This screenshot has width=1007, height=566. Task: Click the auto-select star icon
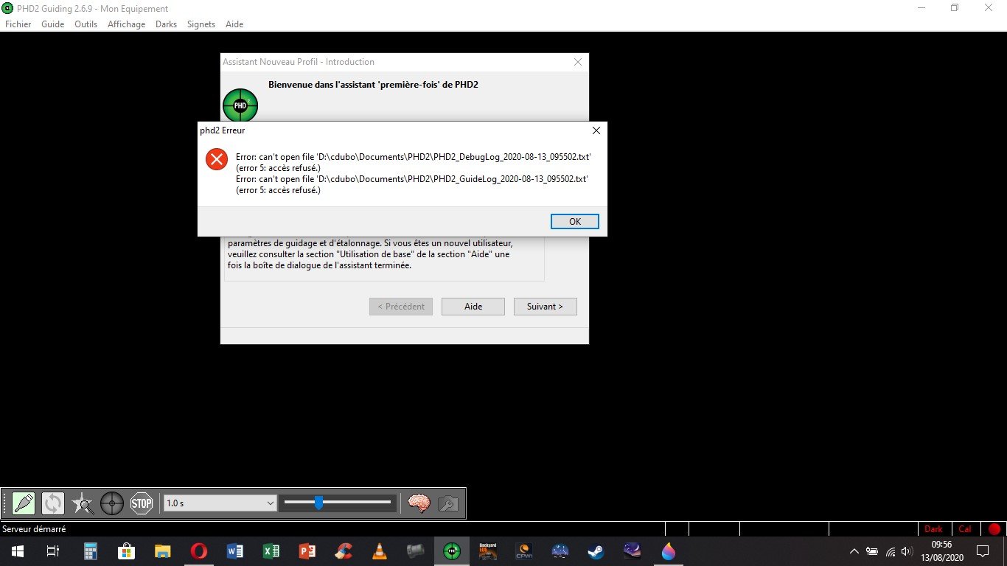tap(83, 503)
